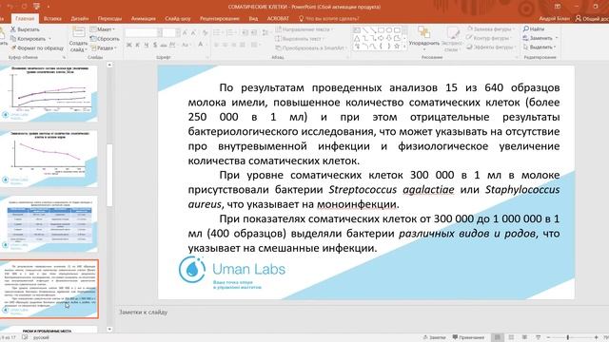609x342 pixels.
Task: Click the Reset (Сбросить) slide button
Action: 105,39
